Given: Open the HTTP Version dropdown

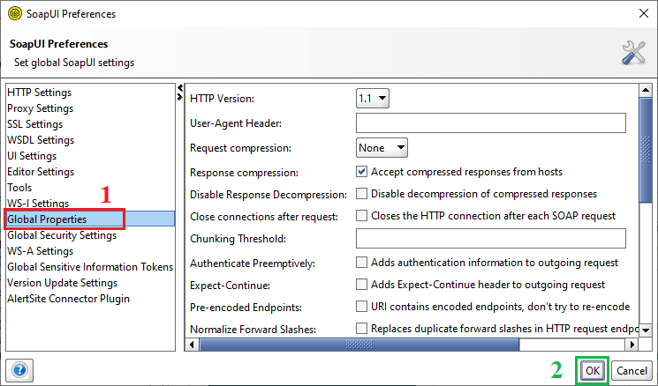Looking at the screenshot, I should [372, 99].
